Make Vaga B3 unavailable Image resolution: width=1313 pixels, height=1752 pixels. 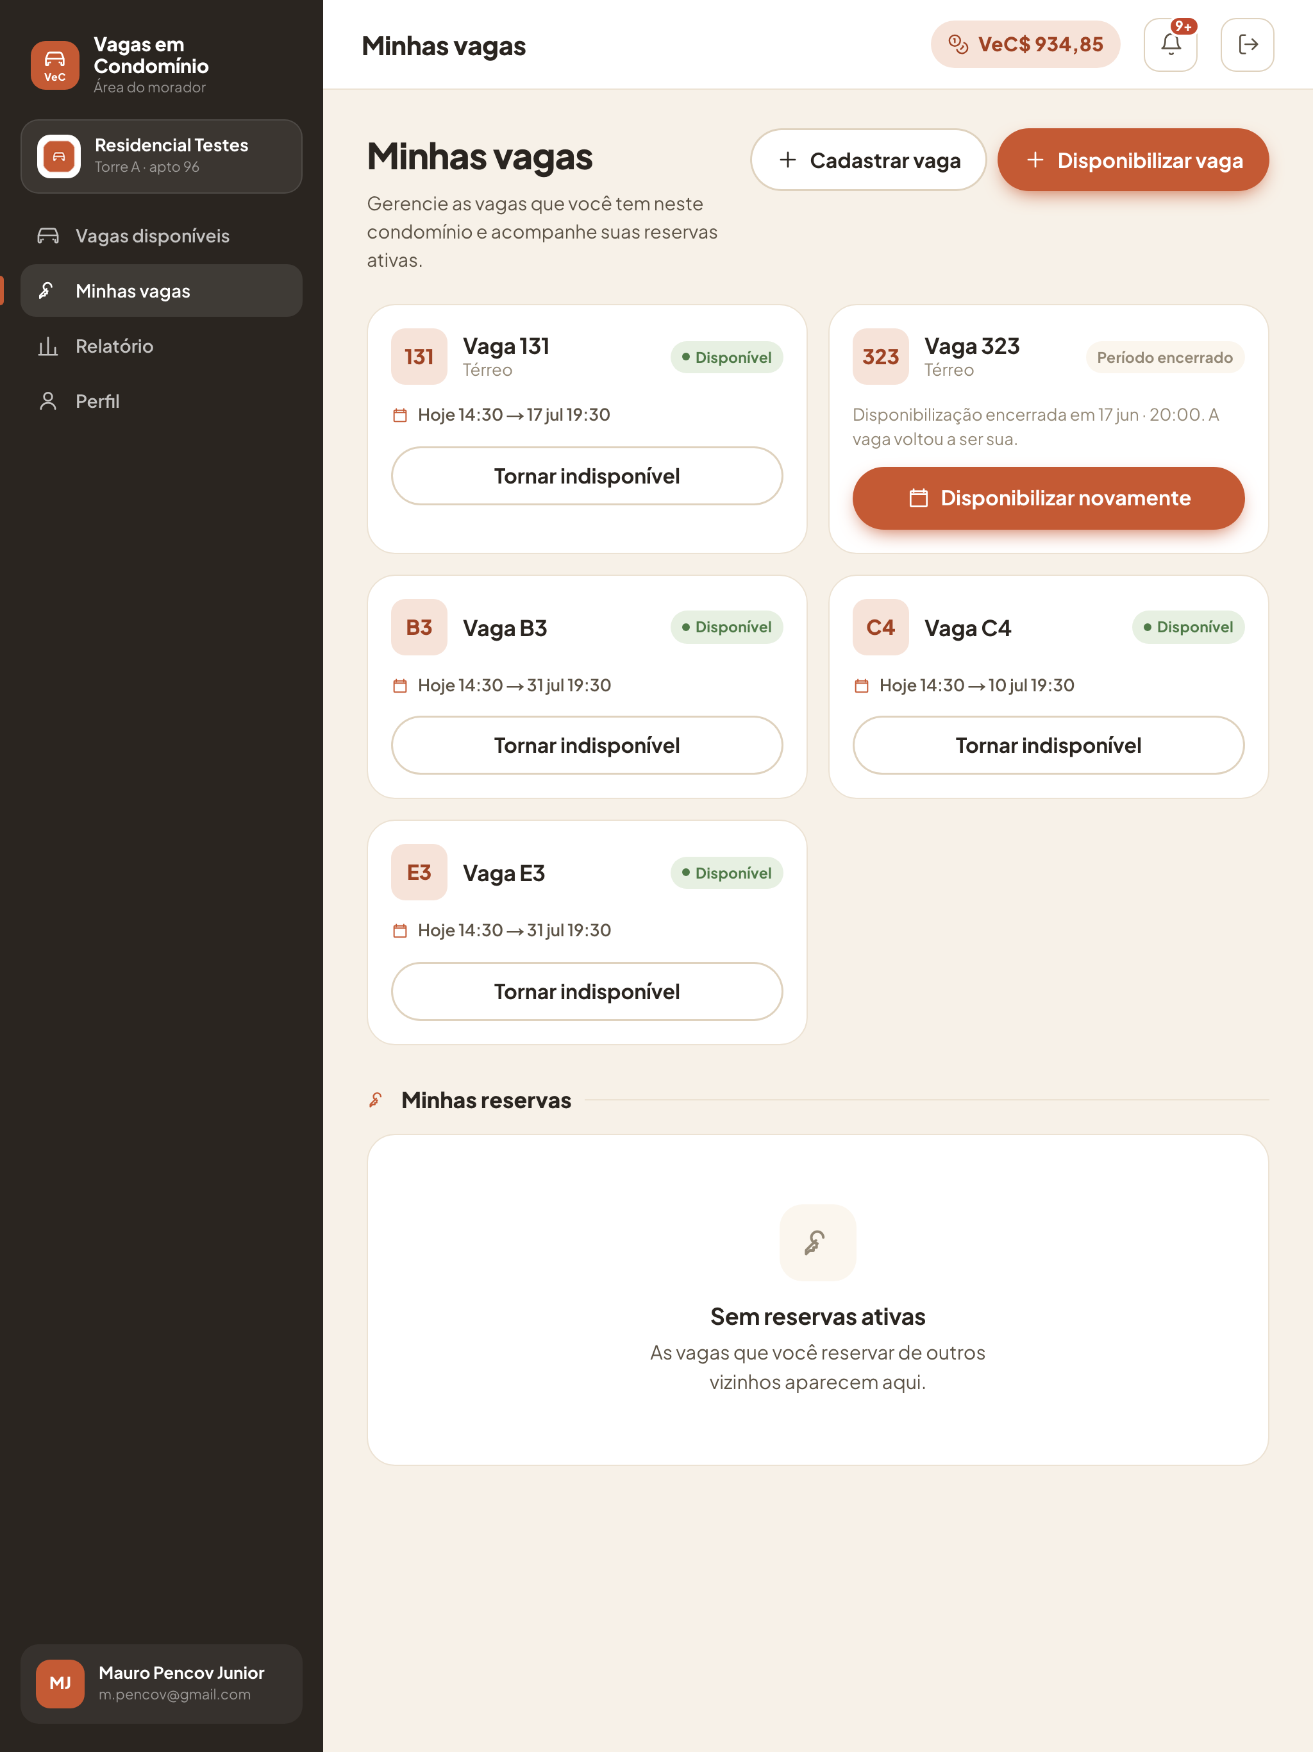pos(587,745)
